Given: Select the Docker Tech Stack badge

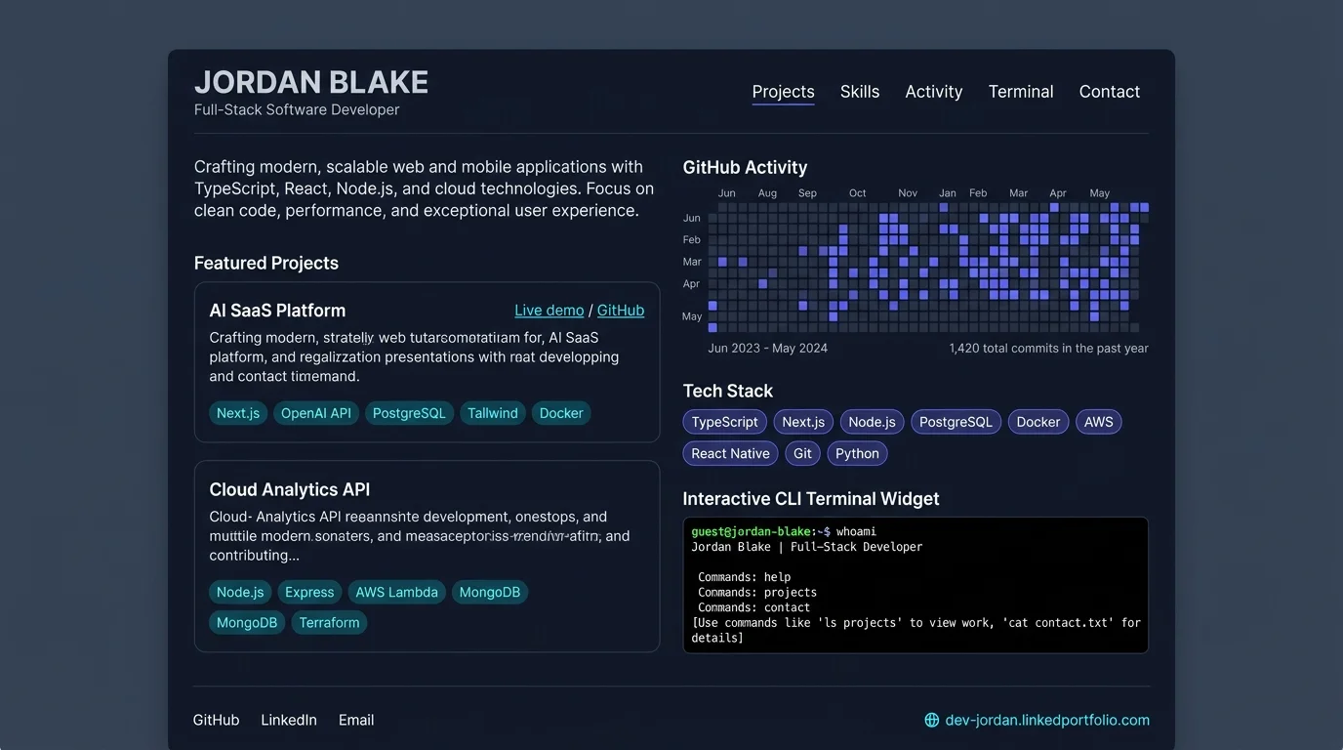Looking at the screenshot, I should [1038, 422].
